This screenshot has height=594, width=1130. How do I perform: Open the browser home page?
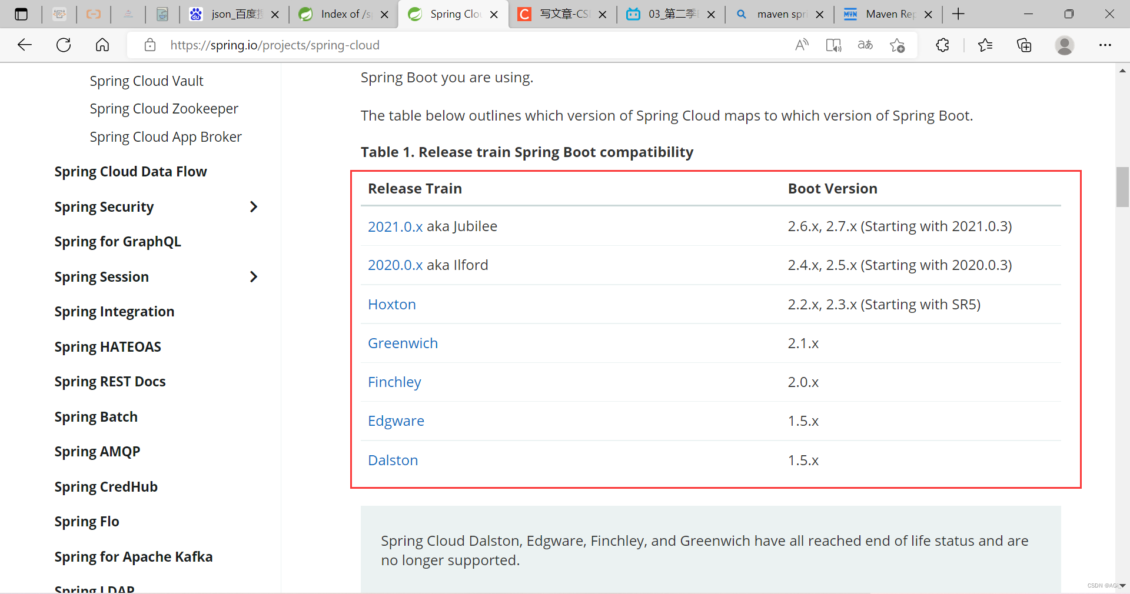coord(102,45)
